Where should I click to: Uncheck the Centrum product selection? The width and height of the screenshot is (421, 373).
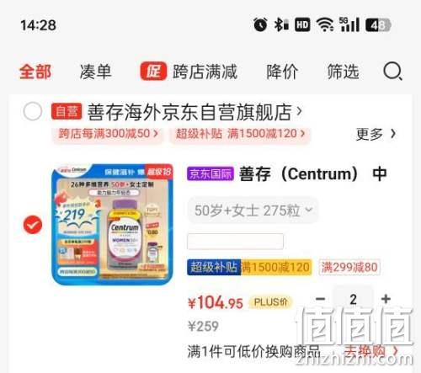33,225
